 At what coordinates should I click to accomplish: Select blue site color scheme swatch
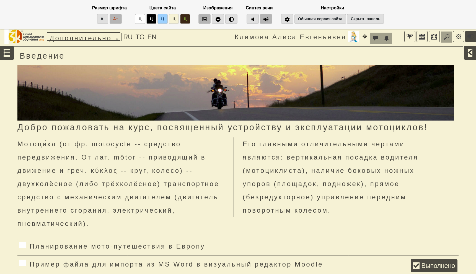click(163, 19)
